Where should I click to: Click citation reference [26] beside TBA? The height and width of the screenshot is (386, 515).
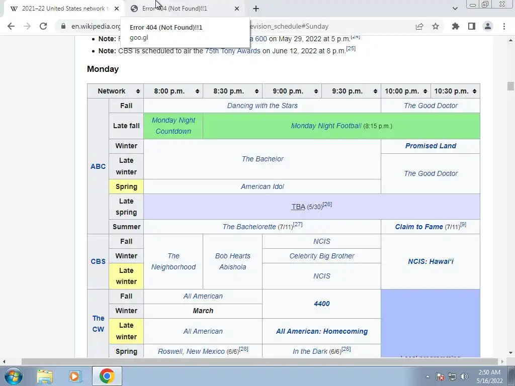pyautogui.click(x=327, y=205)
